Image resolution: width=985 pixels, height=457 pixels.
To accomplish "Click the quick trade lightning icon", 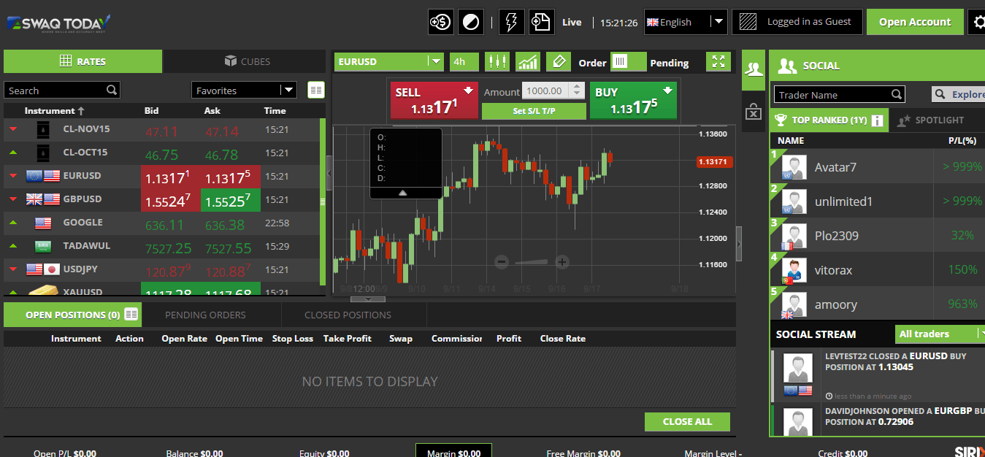I will (511, 22).
